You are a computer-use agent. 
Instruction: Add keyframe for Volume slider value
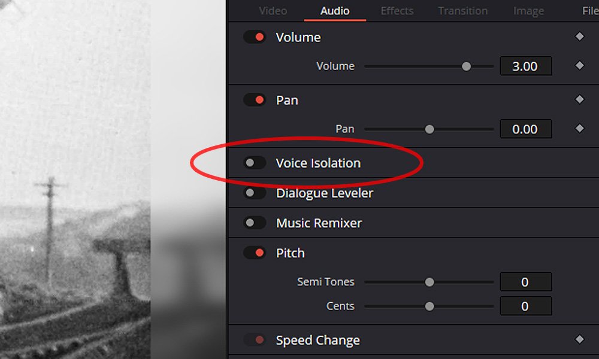pyautogui.click(x=579, y=66)
